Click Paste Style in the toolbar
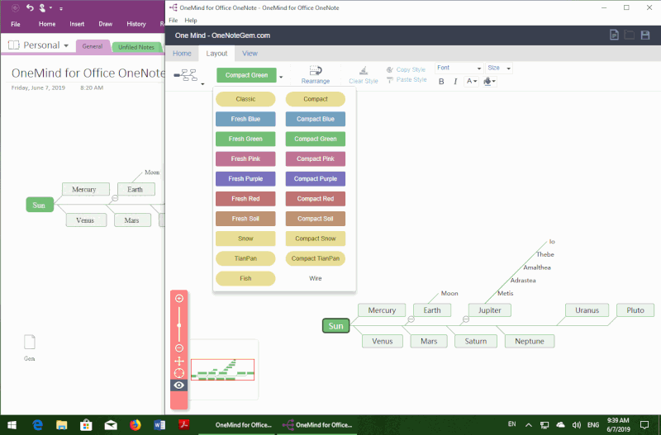661x435 pixels. point(407,79)
